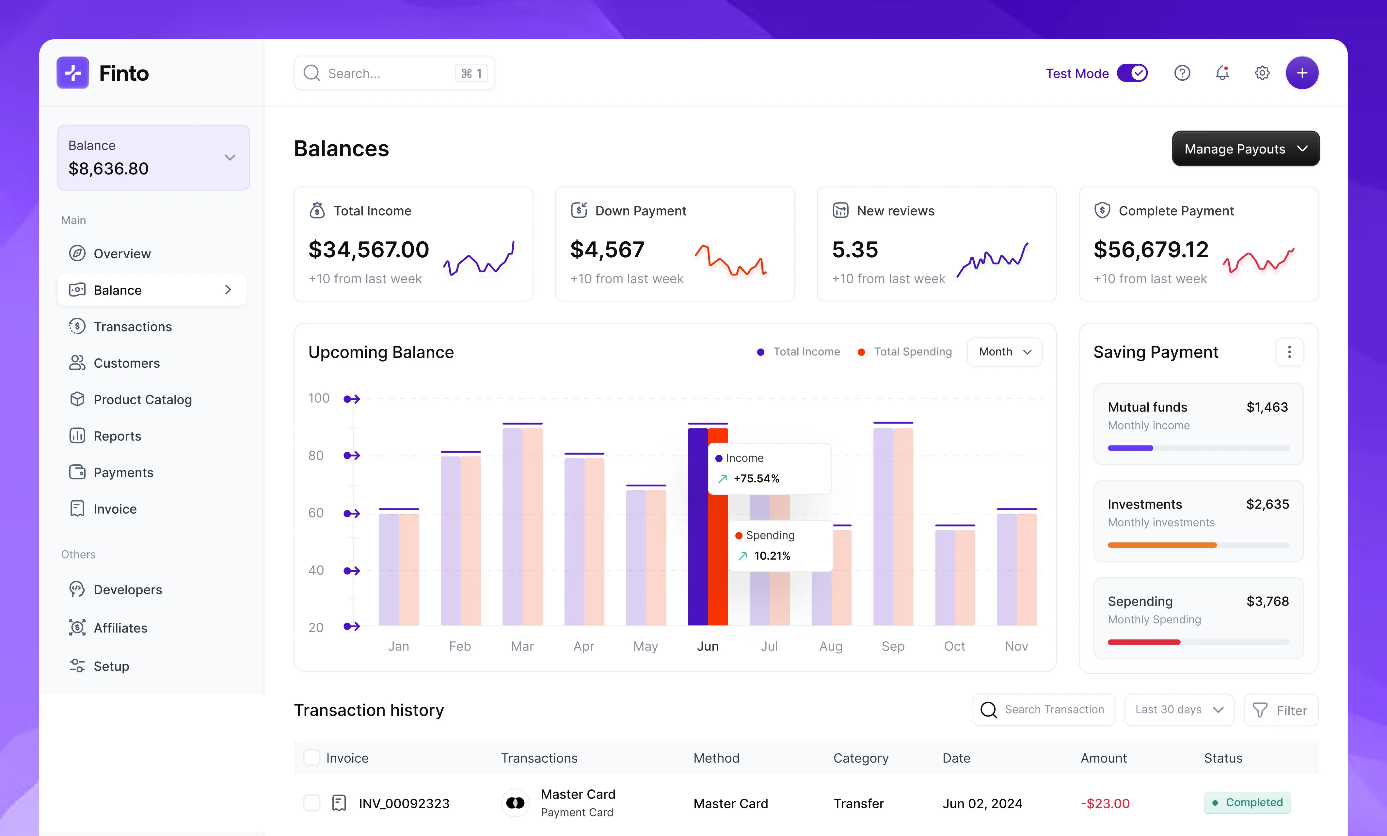Open settings gear icon in header
The height and width of the screenshot is (836, 1387).
pyautogui.click(x=1262, y=73)
